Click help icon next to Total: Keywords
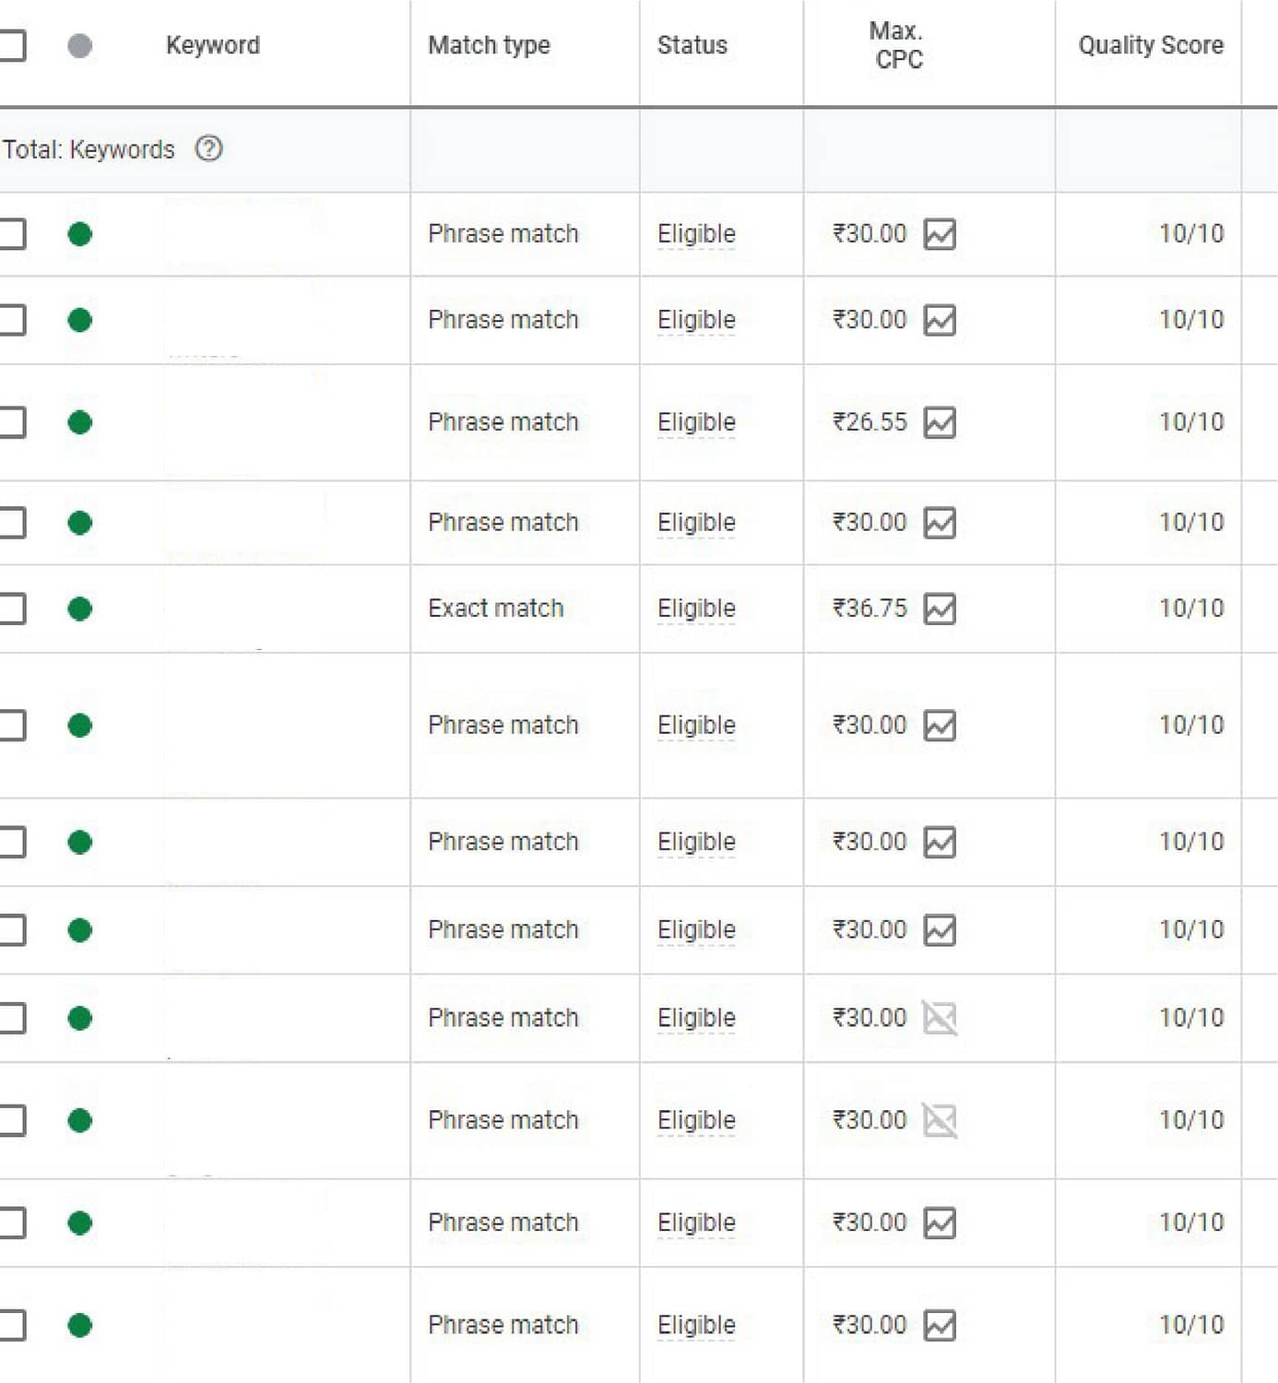This screenshot has height=1383, width=1278. 209,148
